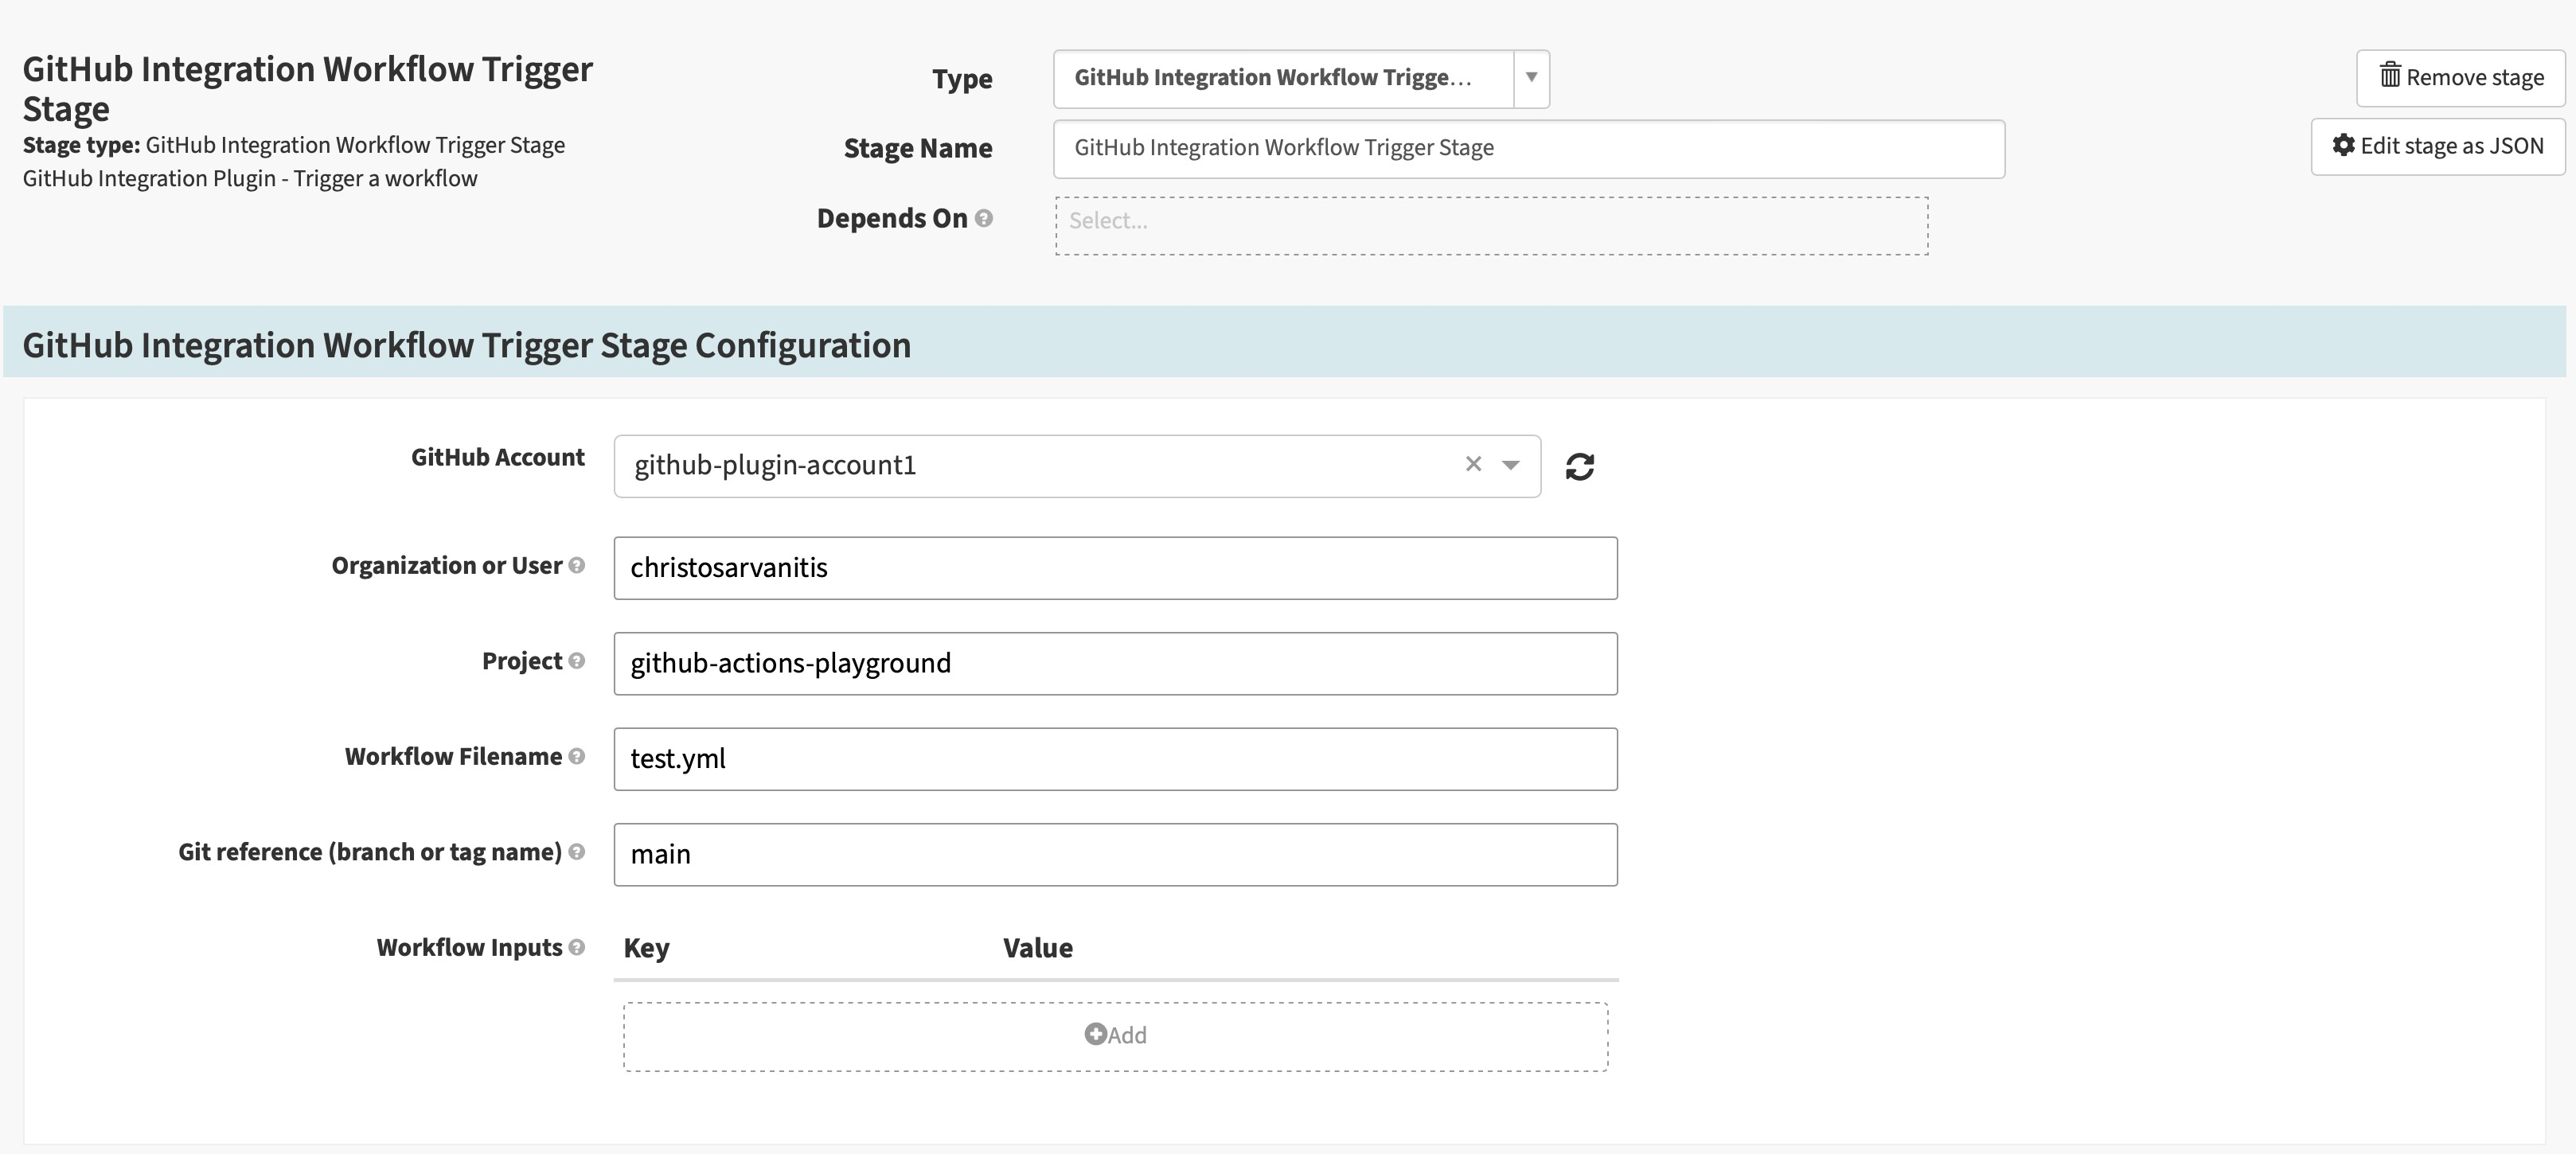Click the Remove stage button
The image size is (2576, 1154).
click(2460, 77)
